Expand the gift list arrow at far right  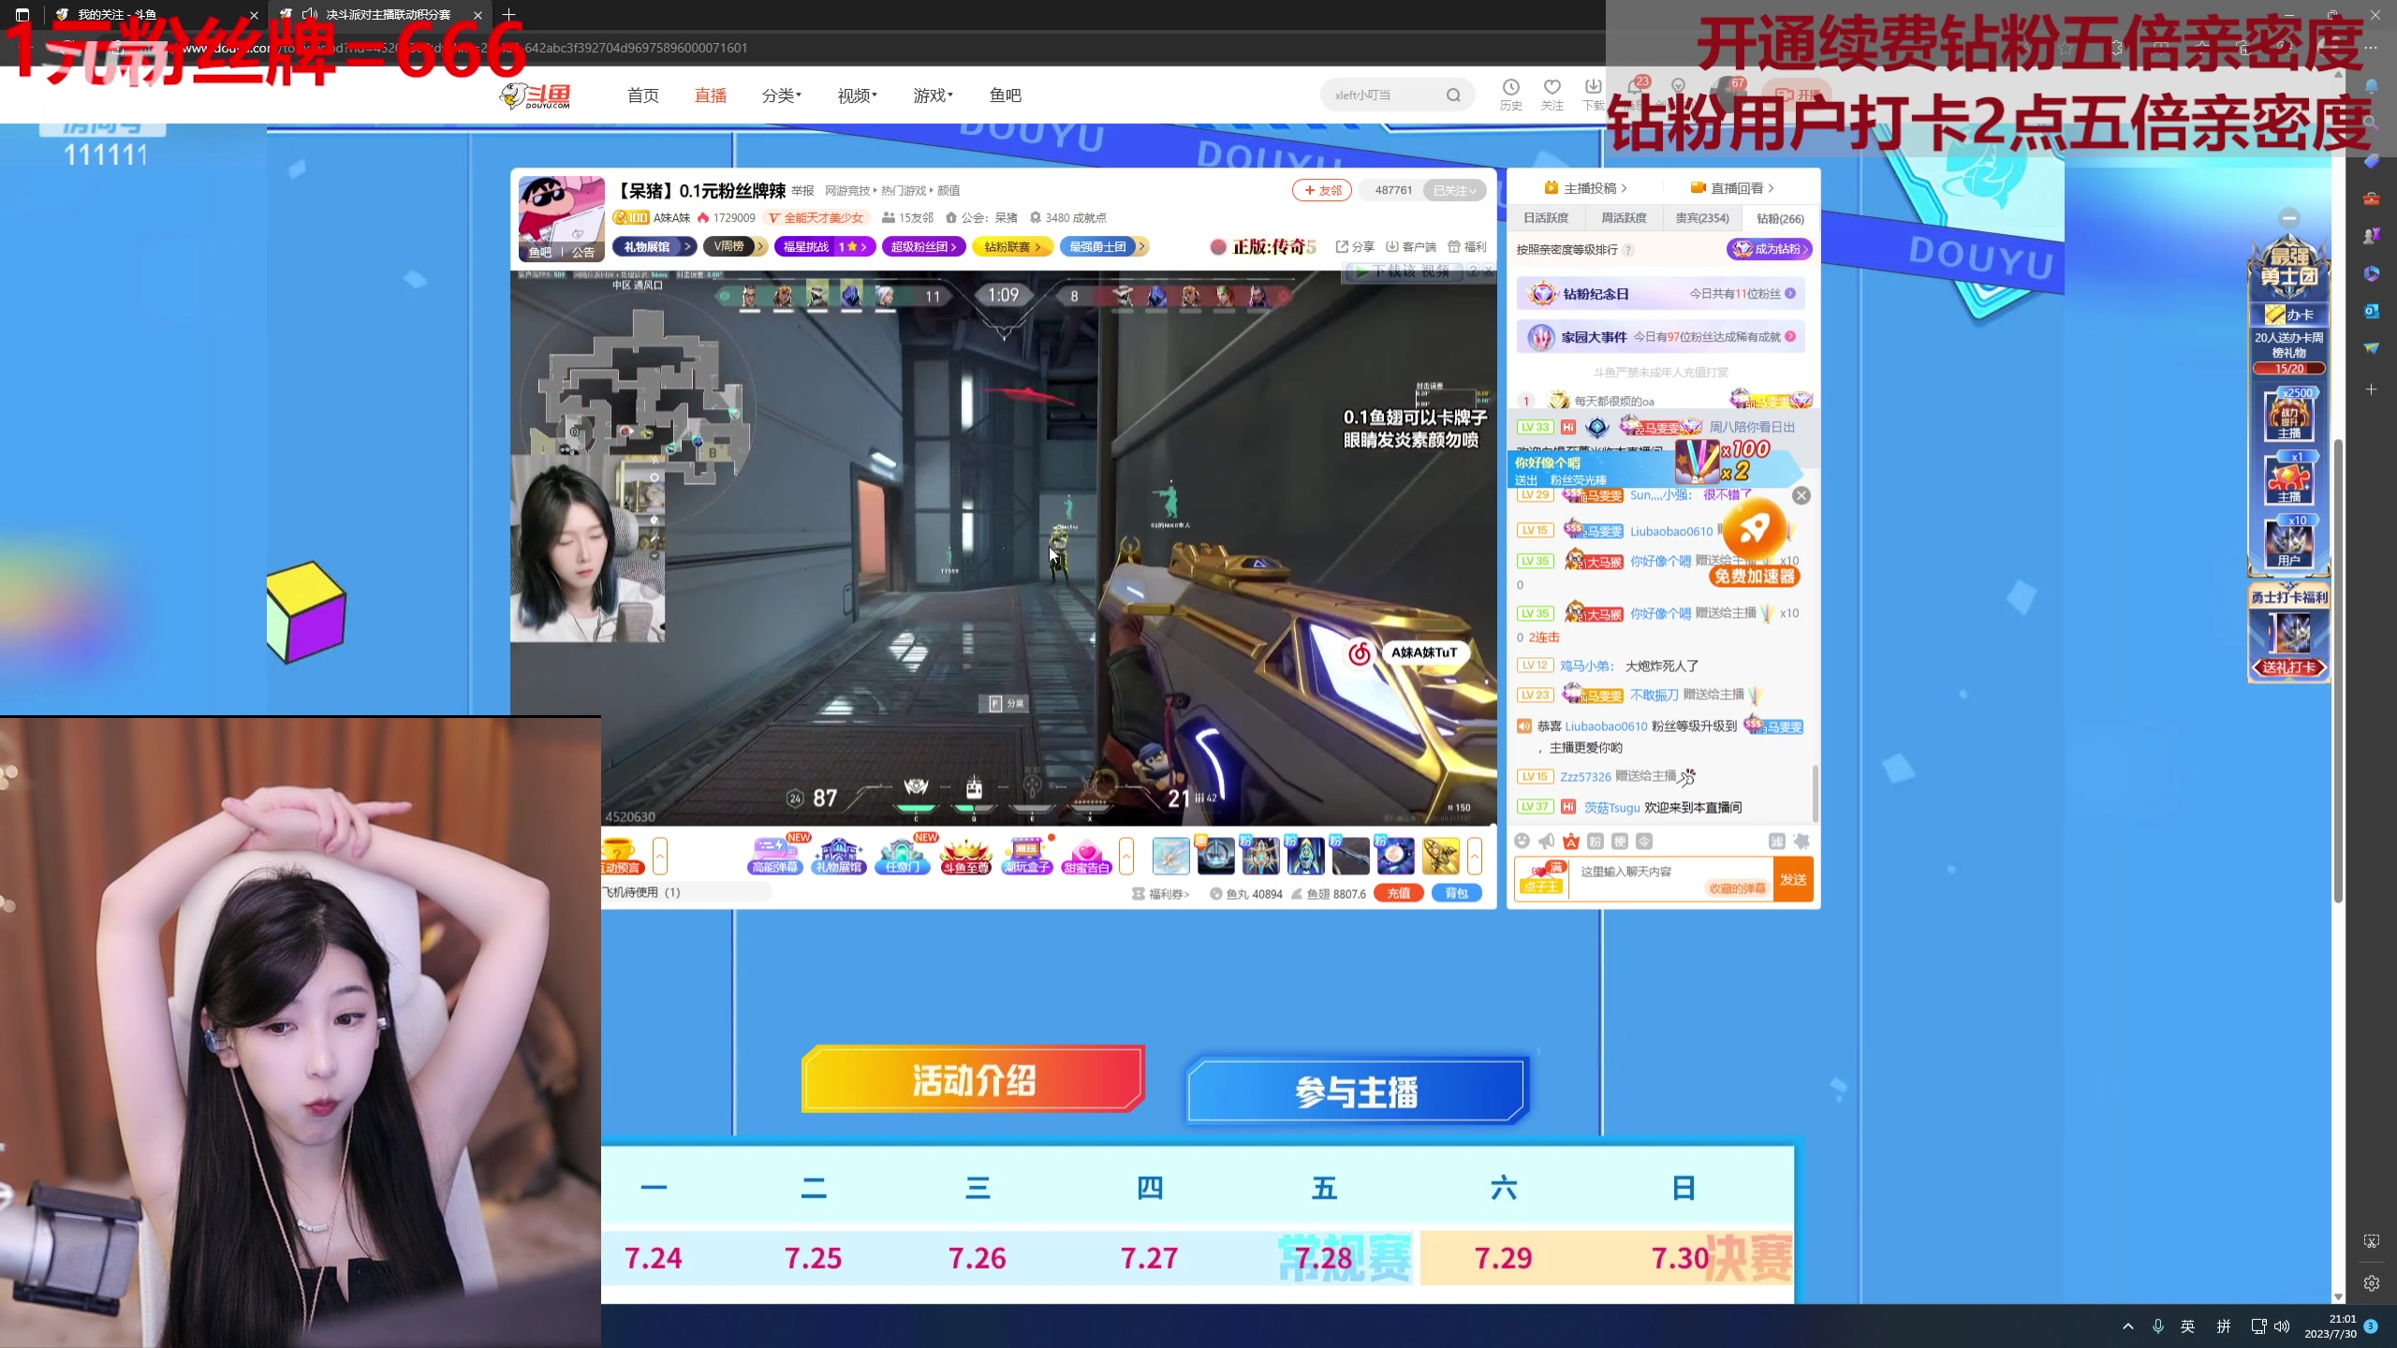(1475, 856)
